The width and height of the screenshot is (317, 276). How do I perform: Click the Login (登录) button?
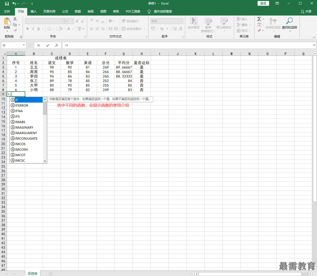263,3
